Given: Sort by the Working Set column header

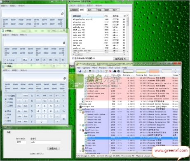Looking at the screenshot, I should tap(141, 75).
